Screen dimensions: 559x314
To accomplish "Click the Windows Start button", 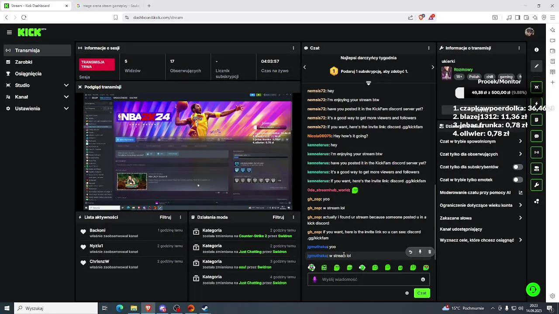I will (7, 308).
